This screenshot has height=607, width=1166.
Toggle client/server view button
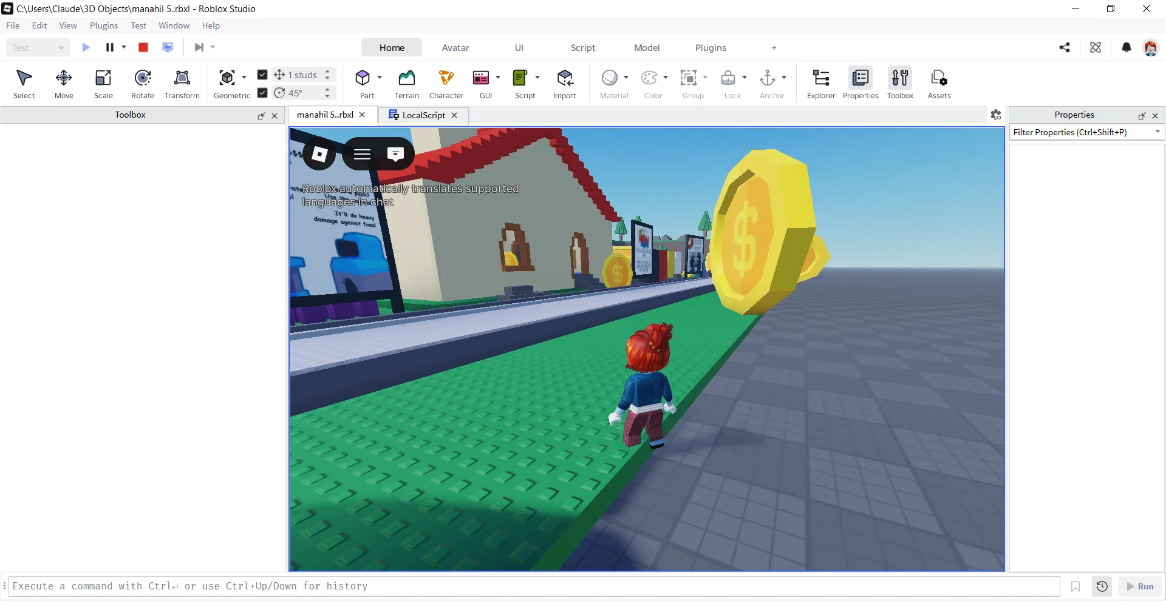[x=168, y=47]
